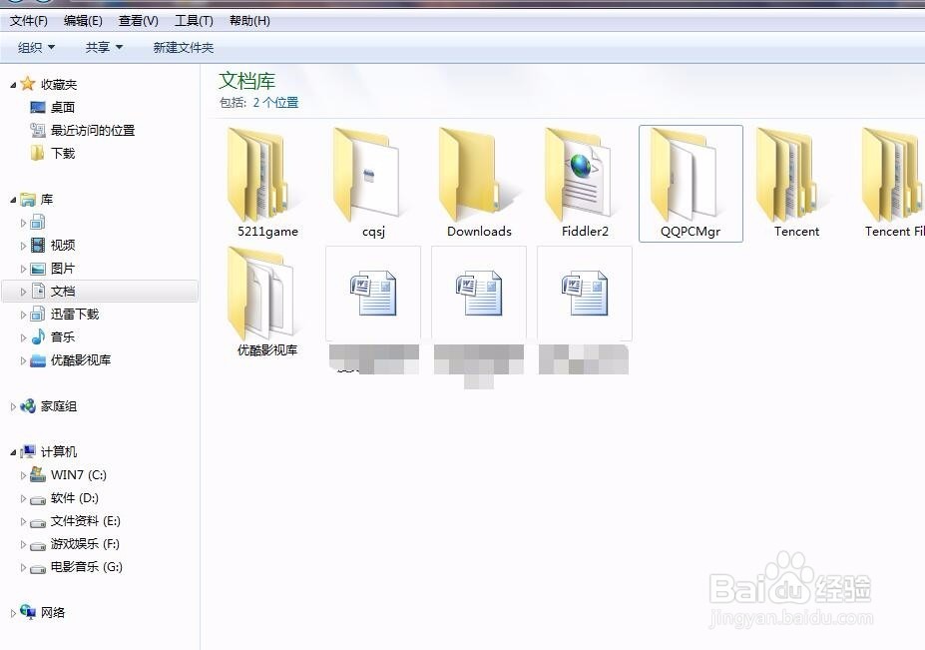
Task: Collapse the 计算机 section
Action: click(x=13, y=453)
